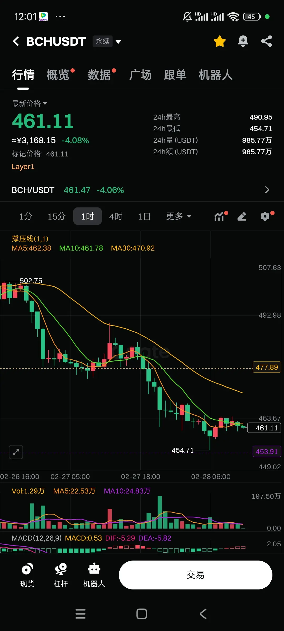Screen dimensions: 284x631
Task: Tap the 标记价格: 461.11 mark price text
Action: 40,154
